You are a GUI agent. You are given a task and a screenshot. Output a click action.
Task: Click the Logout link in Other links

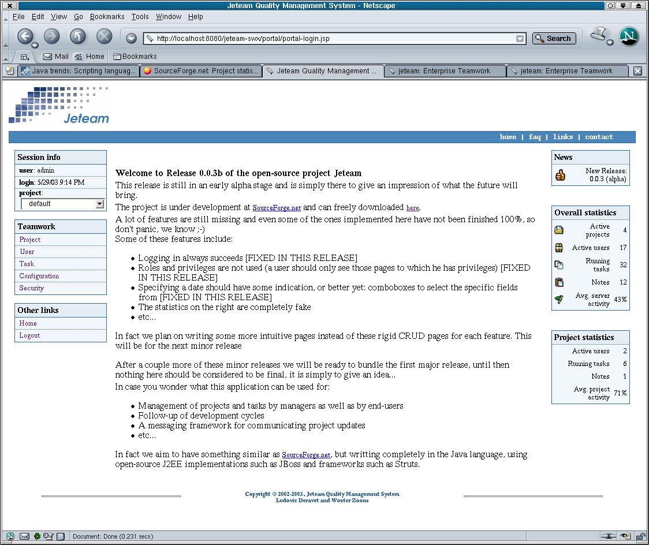tap(29, 335)
